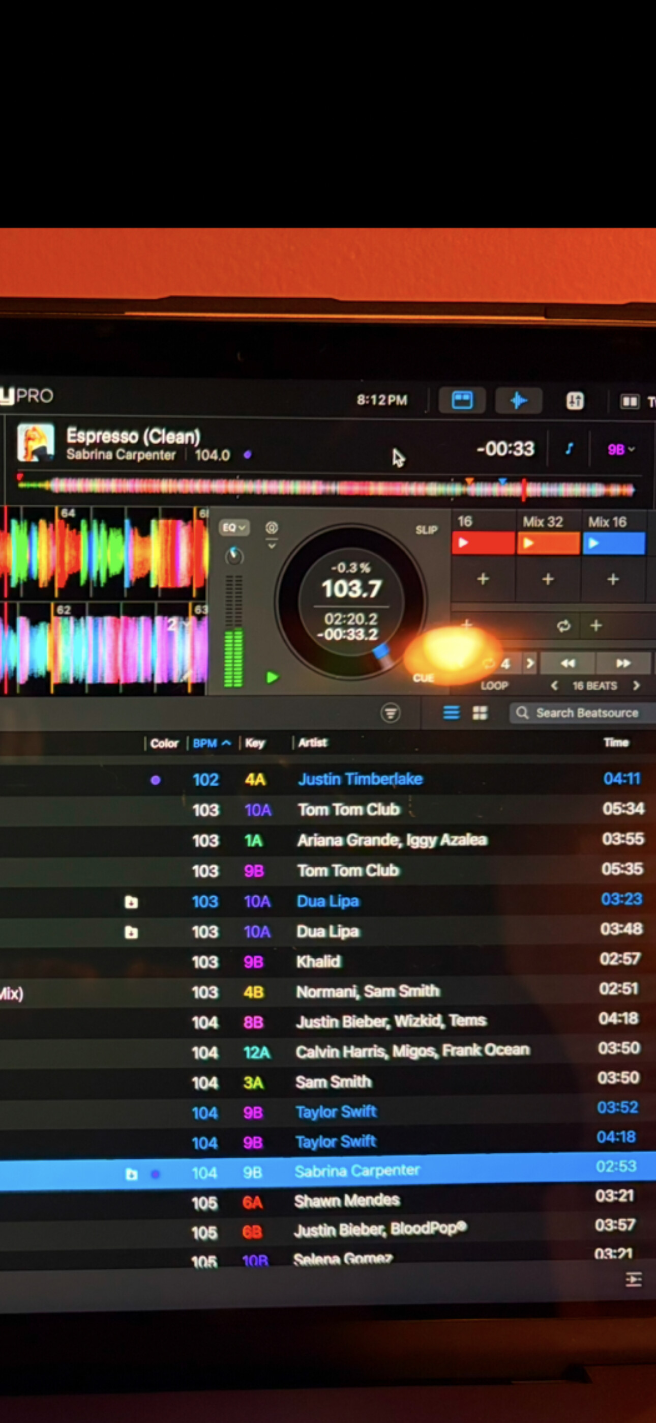
Task: Select the Shawn Mendes track row
Action: coord(328,1201)
